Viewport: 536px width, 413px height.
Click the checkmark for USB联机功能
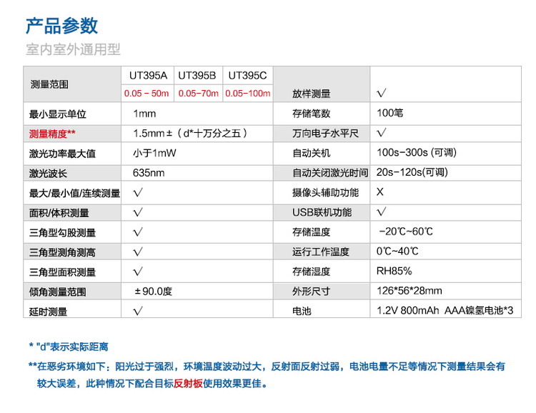382,212
